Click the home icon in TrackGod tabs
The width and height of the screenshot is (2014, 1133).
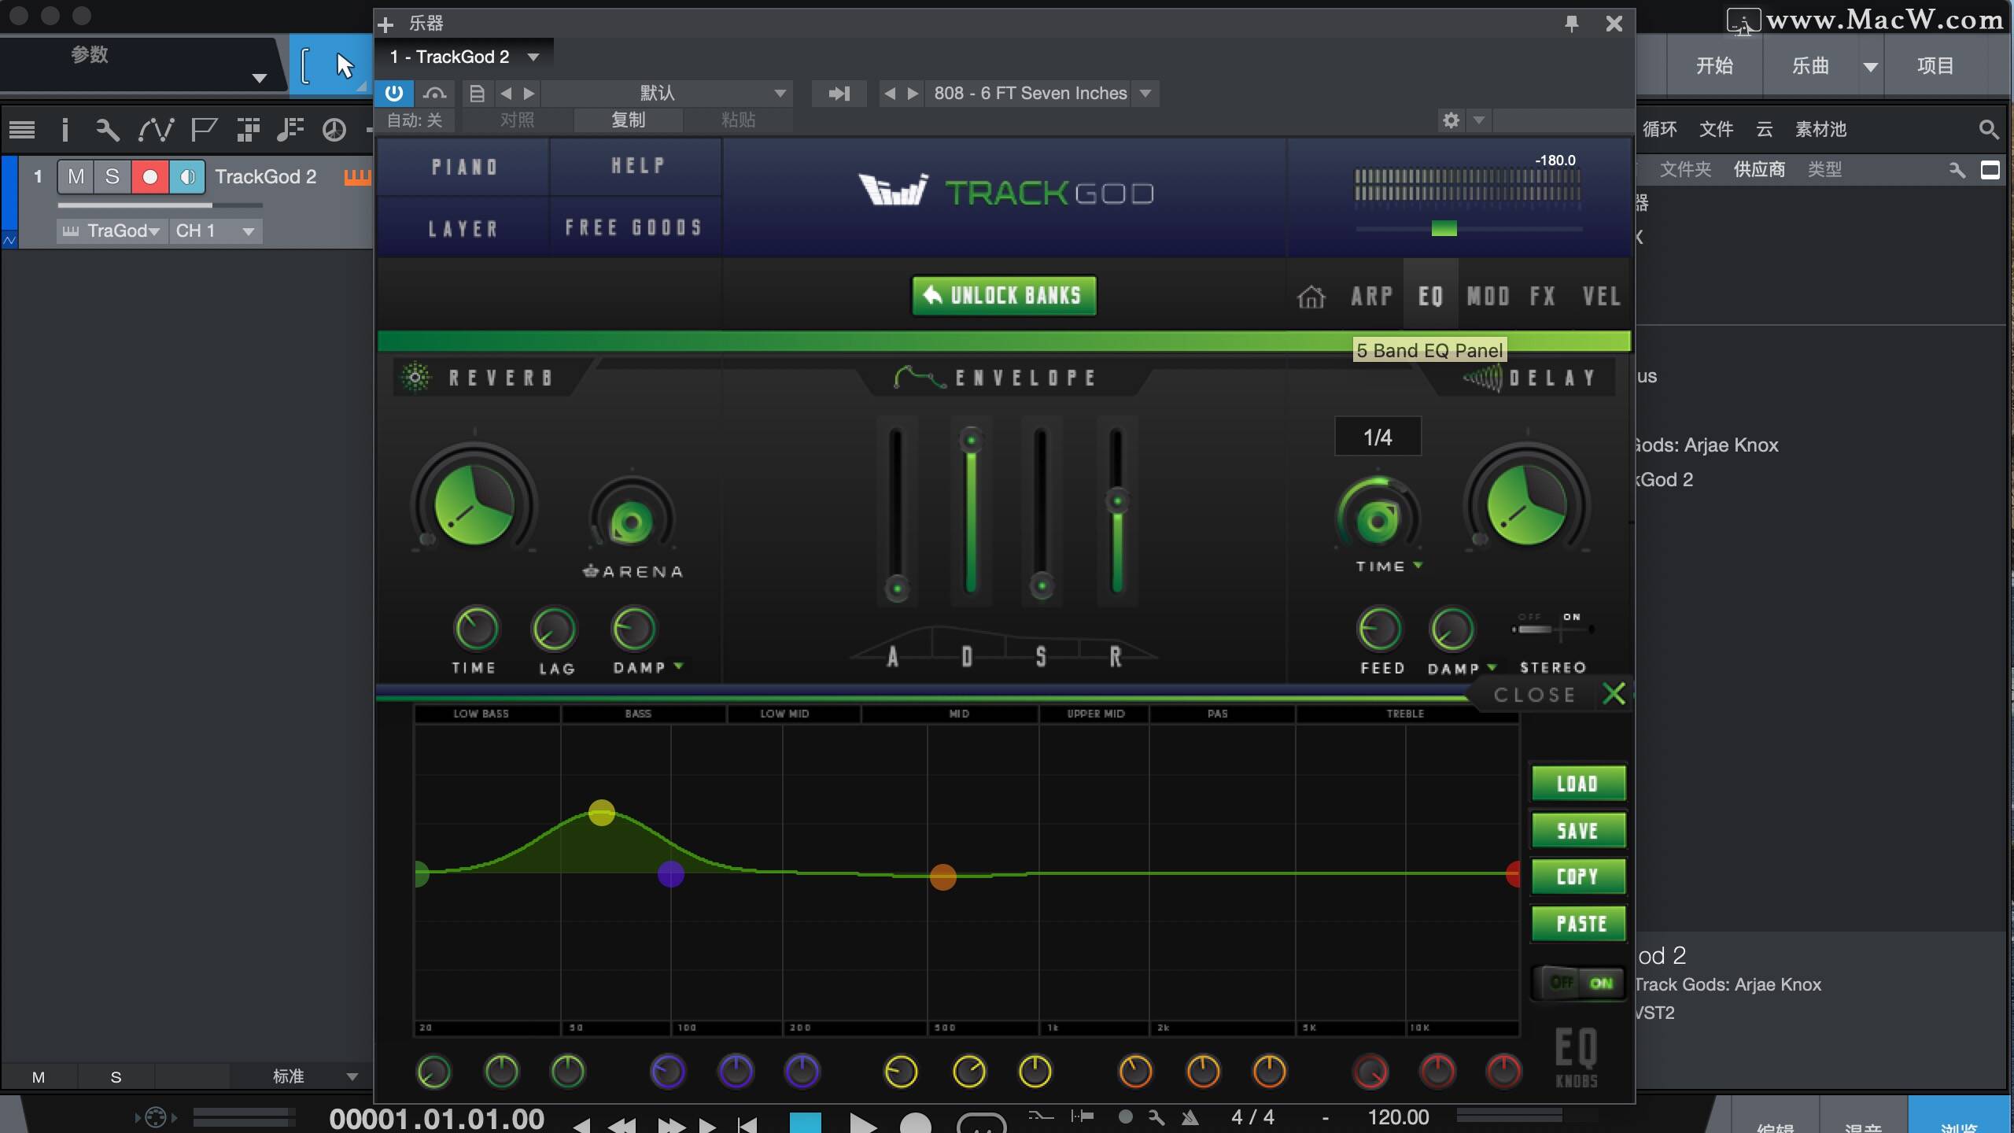click(x=1311, y=297)
